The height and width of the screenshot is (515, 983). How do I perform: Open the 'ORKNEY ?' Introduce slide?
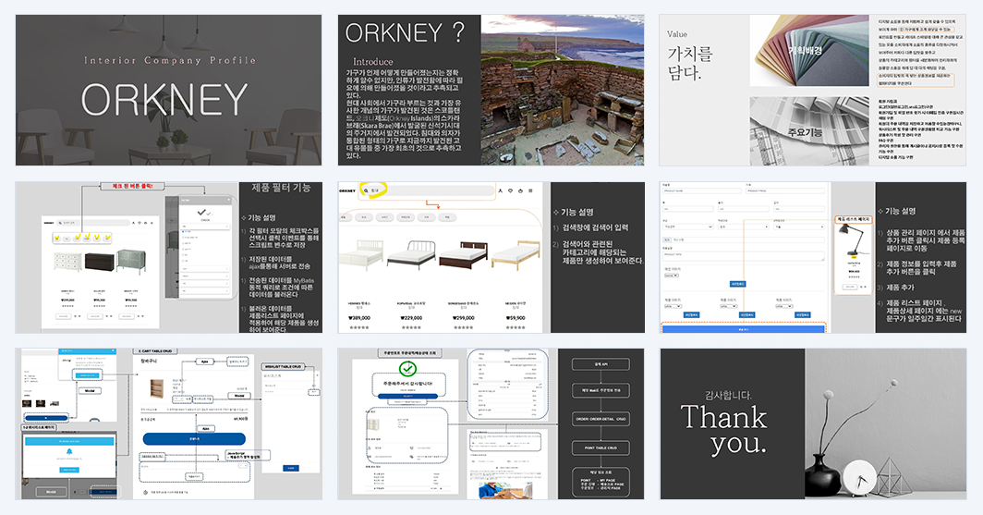point(491,91)
